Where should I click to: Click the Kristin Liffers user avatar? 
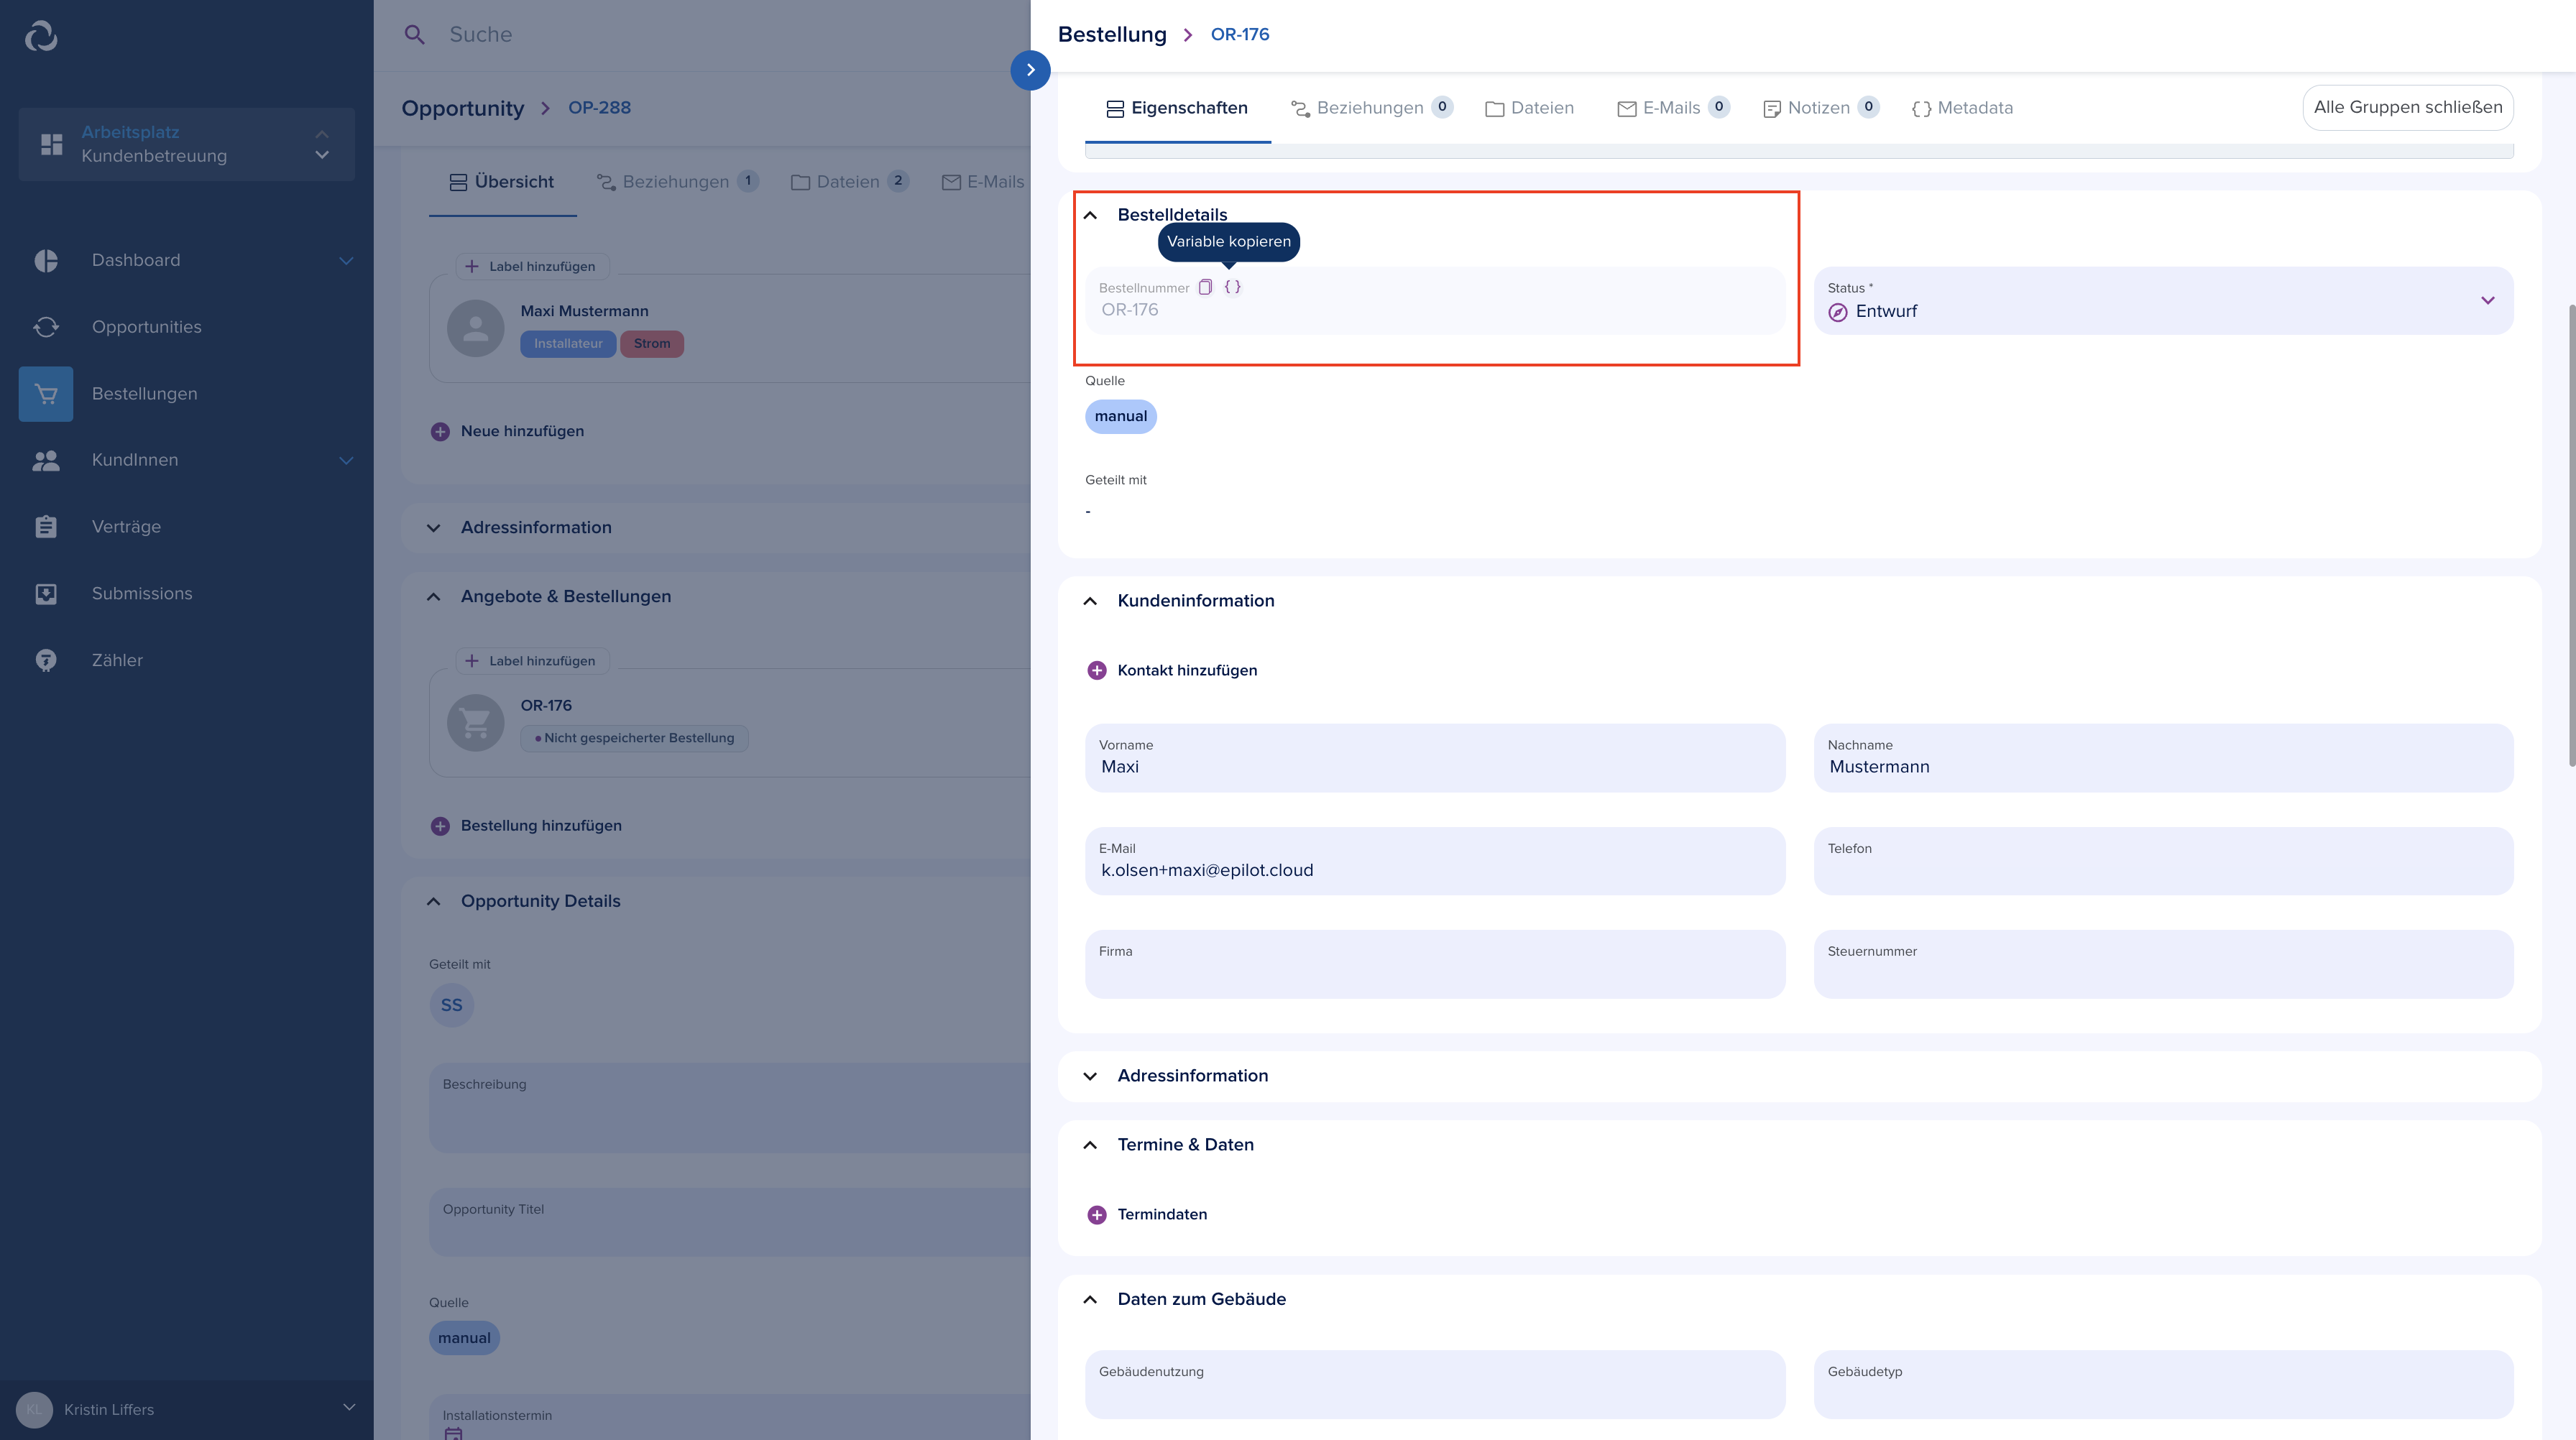[35, 1410]
